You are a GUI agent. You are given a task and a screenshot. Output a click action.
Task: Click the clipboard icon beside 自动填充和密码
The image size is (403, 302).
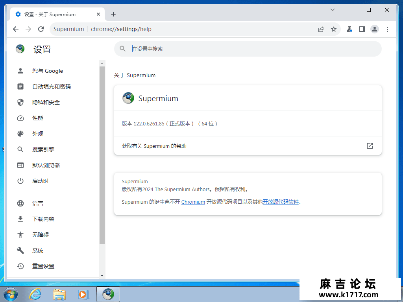tap(20, 87)
